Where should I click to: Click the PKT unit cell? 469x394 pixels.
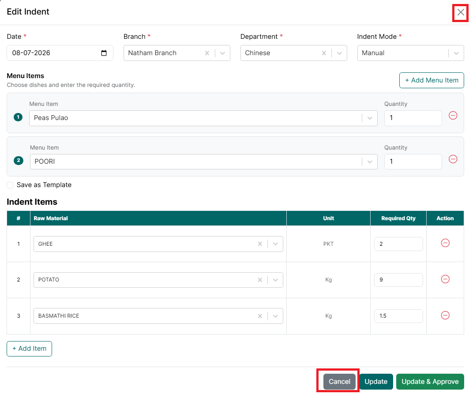coord(328,244)
